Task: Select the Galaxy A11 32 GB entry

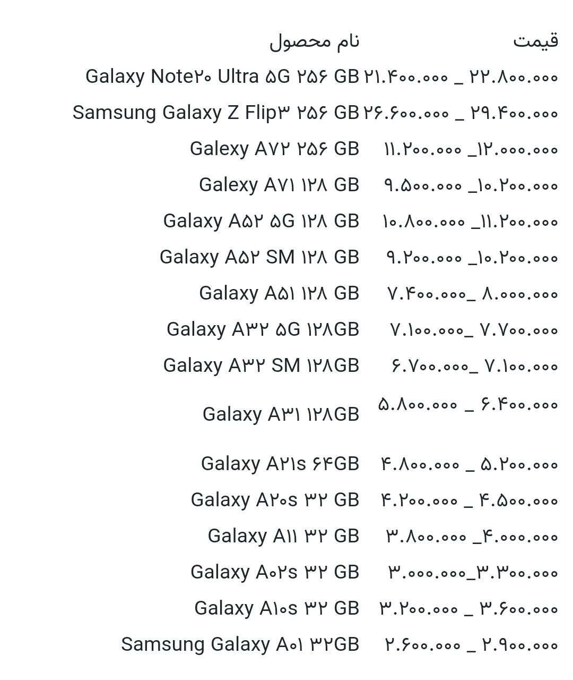Action: 283,536
